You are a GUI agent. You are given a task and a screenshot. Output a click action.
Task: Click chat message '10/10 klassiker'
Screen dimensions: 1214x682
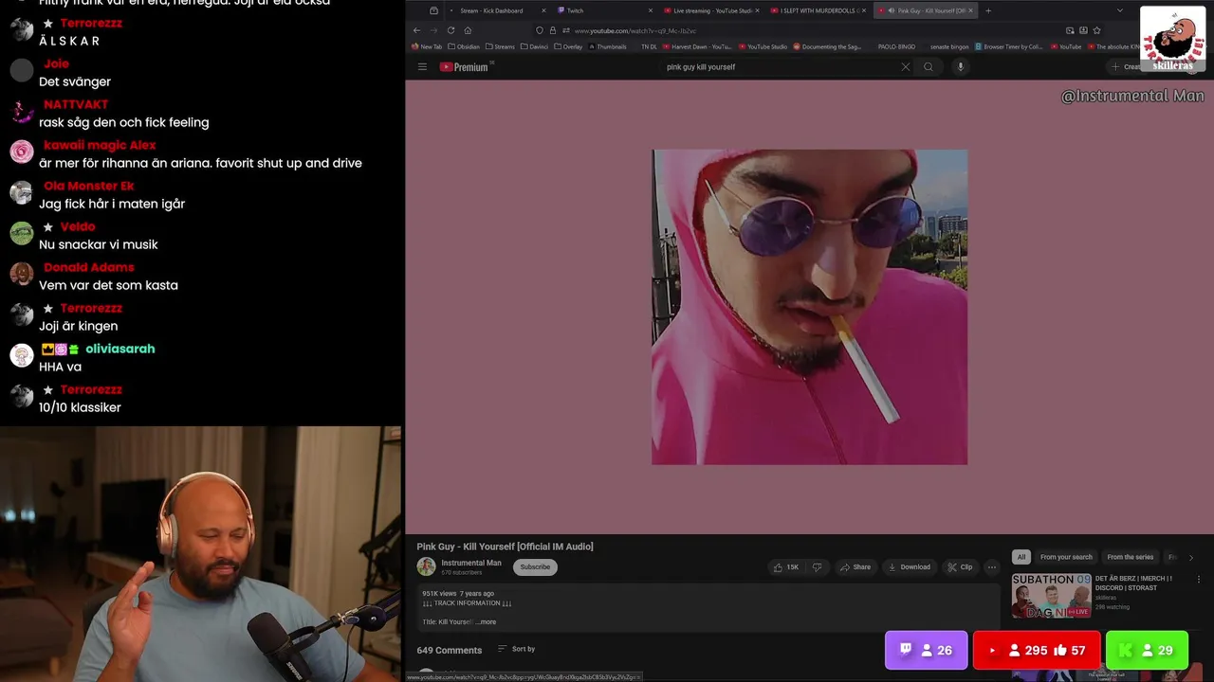(80, 407)
